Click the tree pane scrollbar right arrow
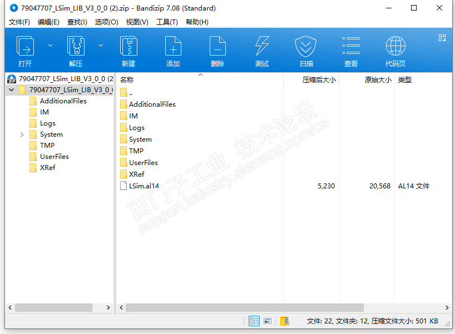The width and height of the screenshot is (455, 334). [x=108, y=308]
